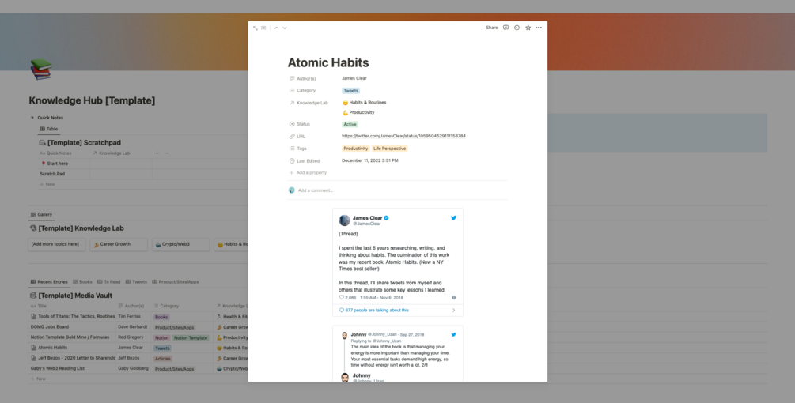Screen dimensions: 795x403
Task: View page history clock icon
Action: coord(517,28)
